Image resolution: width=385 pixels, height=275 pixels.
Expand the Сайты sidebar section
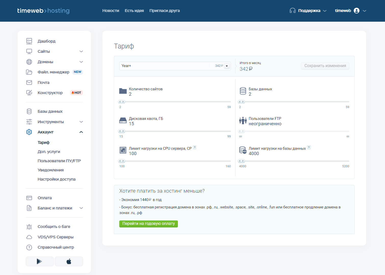[81, 52]
